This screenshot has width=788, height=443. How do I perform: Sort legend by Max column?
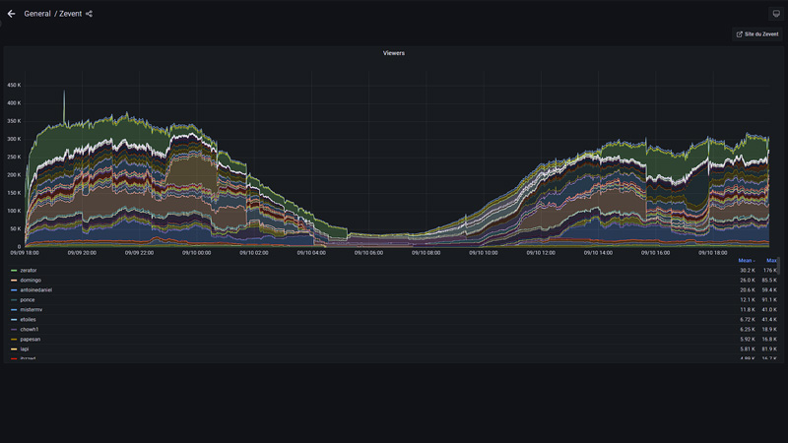coord(771,260)
